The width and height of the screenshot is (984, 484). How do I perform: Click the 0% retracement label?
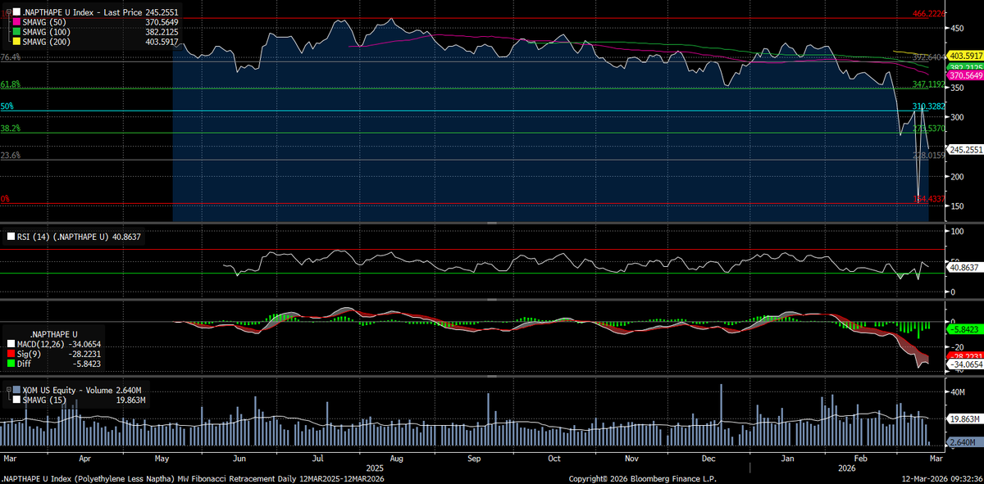pyautogui.click(x=5, y=199)
